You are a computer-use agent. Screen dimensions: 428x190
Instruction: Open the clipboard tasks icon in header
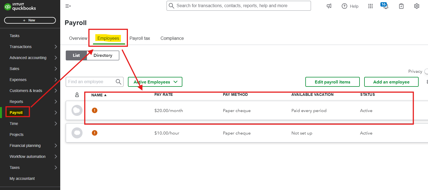(401, 6)
